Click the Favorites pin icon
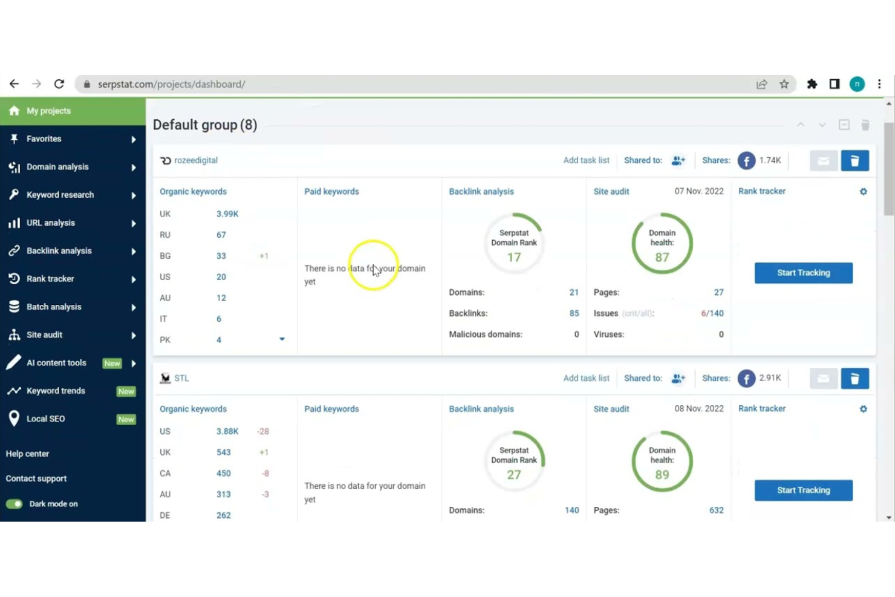Screen dimensions: 895x597 click(14, 139)
